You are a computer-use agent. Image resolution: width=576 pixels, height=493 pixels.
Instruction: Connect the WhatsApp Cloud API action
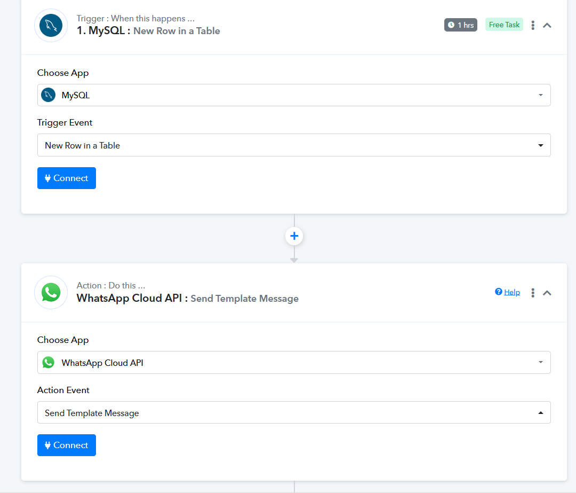click(67, 445)
